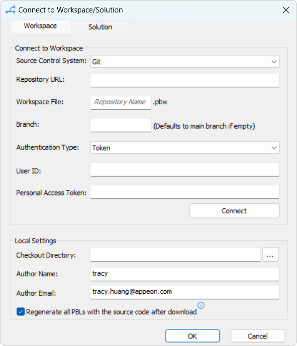Click the "(Defaults to main branch if empty)" hint
This screenshot has width=297, height=346.
point(204,126)
